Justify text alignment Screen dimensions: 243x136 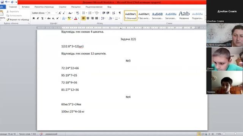click(96, 19)
